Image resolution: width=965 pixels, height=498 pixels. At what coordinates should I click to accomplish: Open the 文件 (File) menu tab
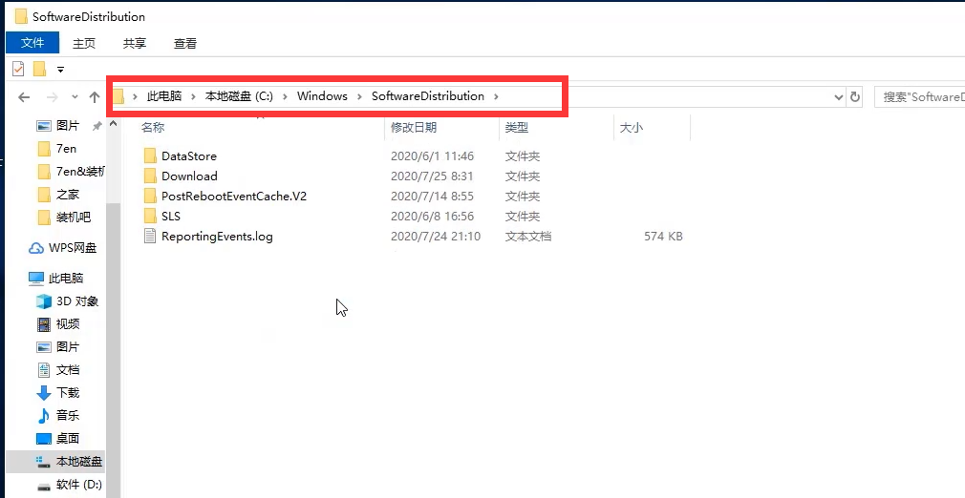tap(32, 43)
